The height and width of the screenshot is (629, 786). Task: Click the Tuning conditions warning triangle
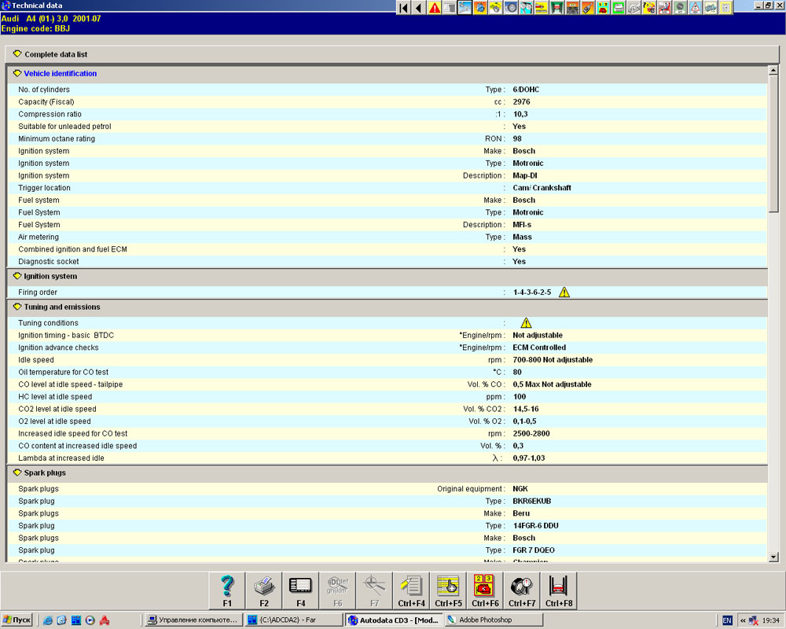526,323
